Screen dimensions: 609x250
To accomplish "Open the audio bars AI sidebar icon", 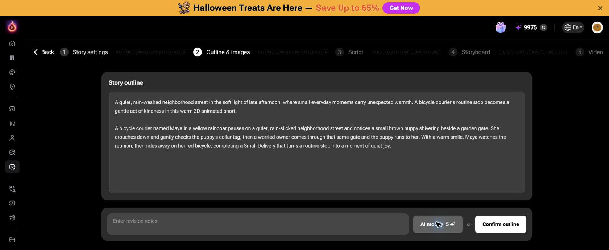I will 12,123.
